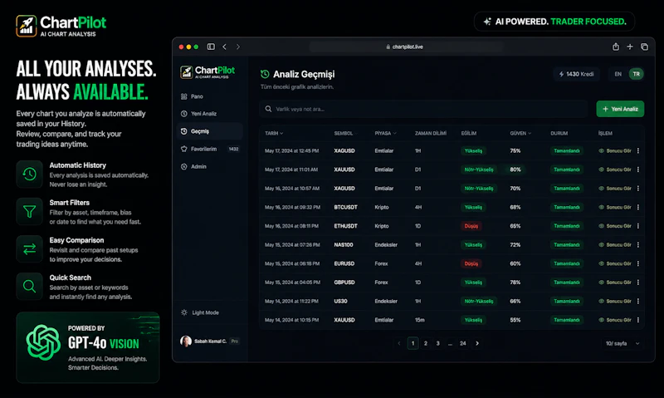View result for US30 row

615,301
